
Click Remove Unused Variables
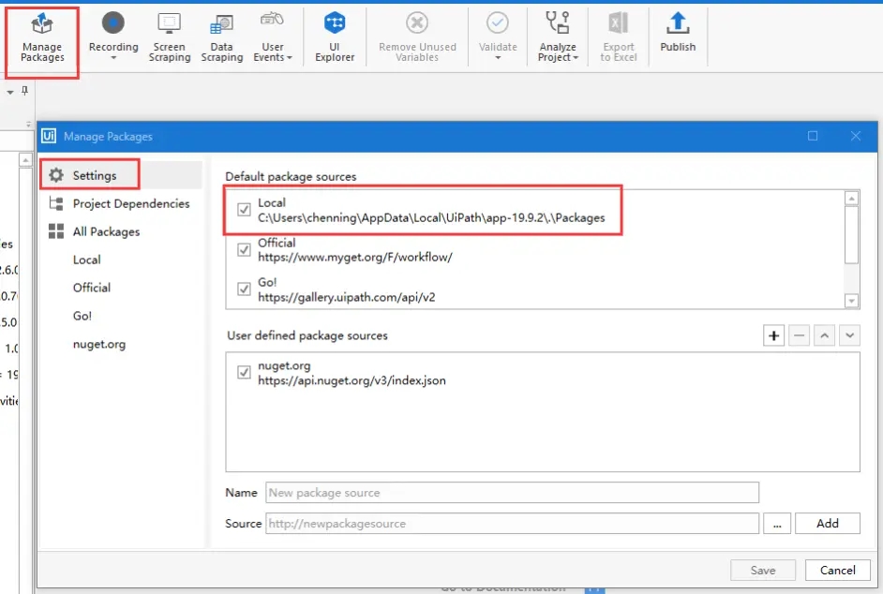pos(417,37)
